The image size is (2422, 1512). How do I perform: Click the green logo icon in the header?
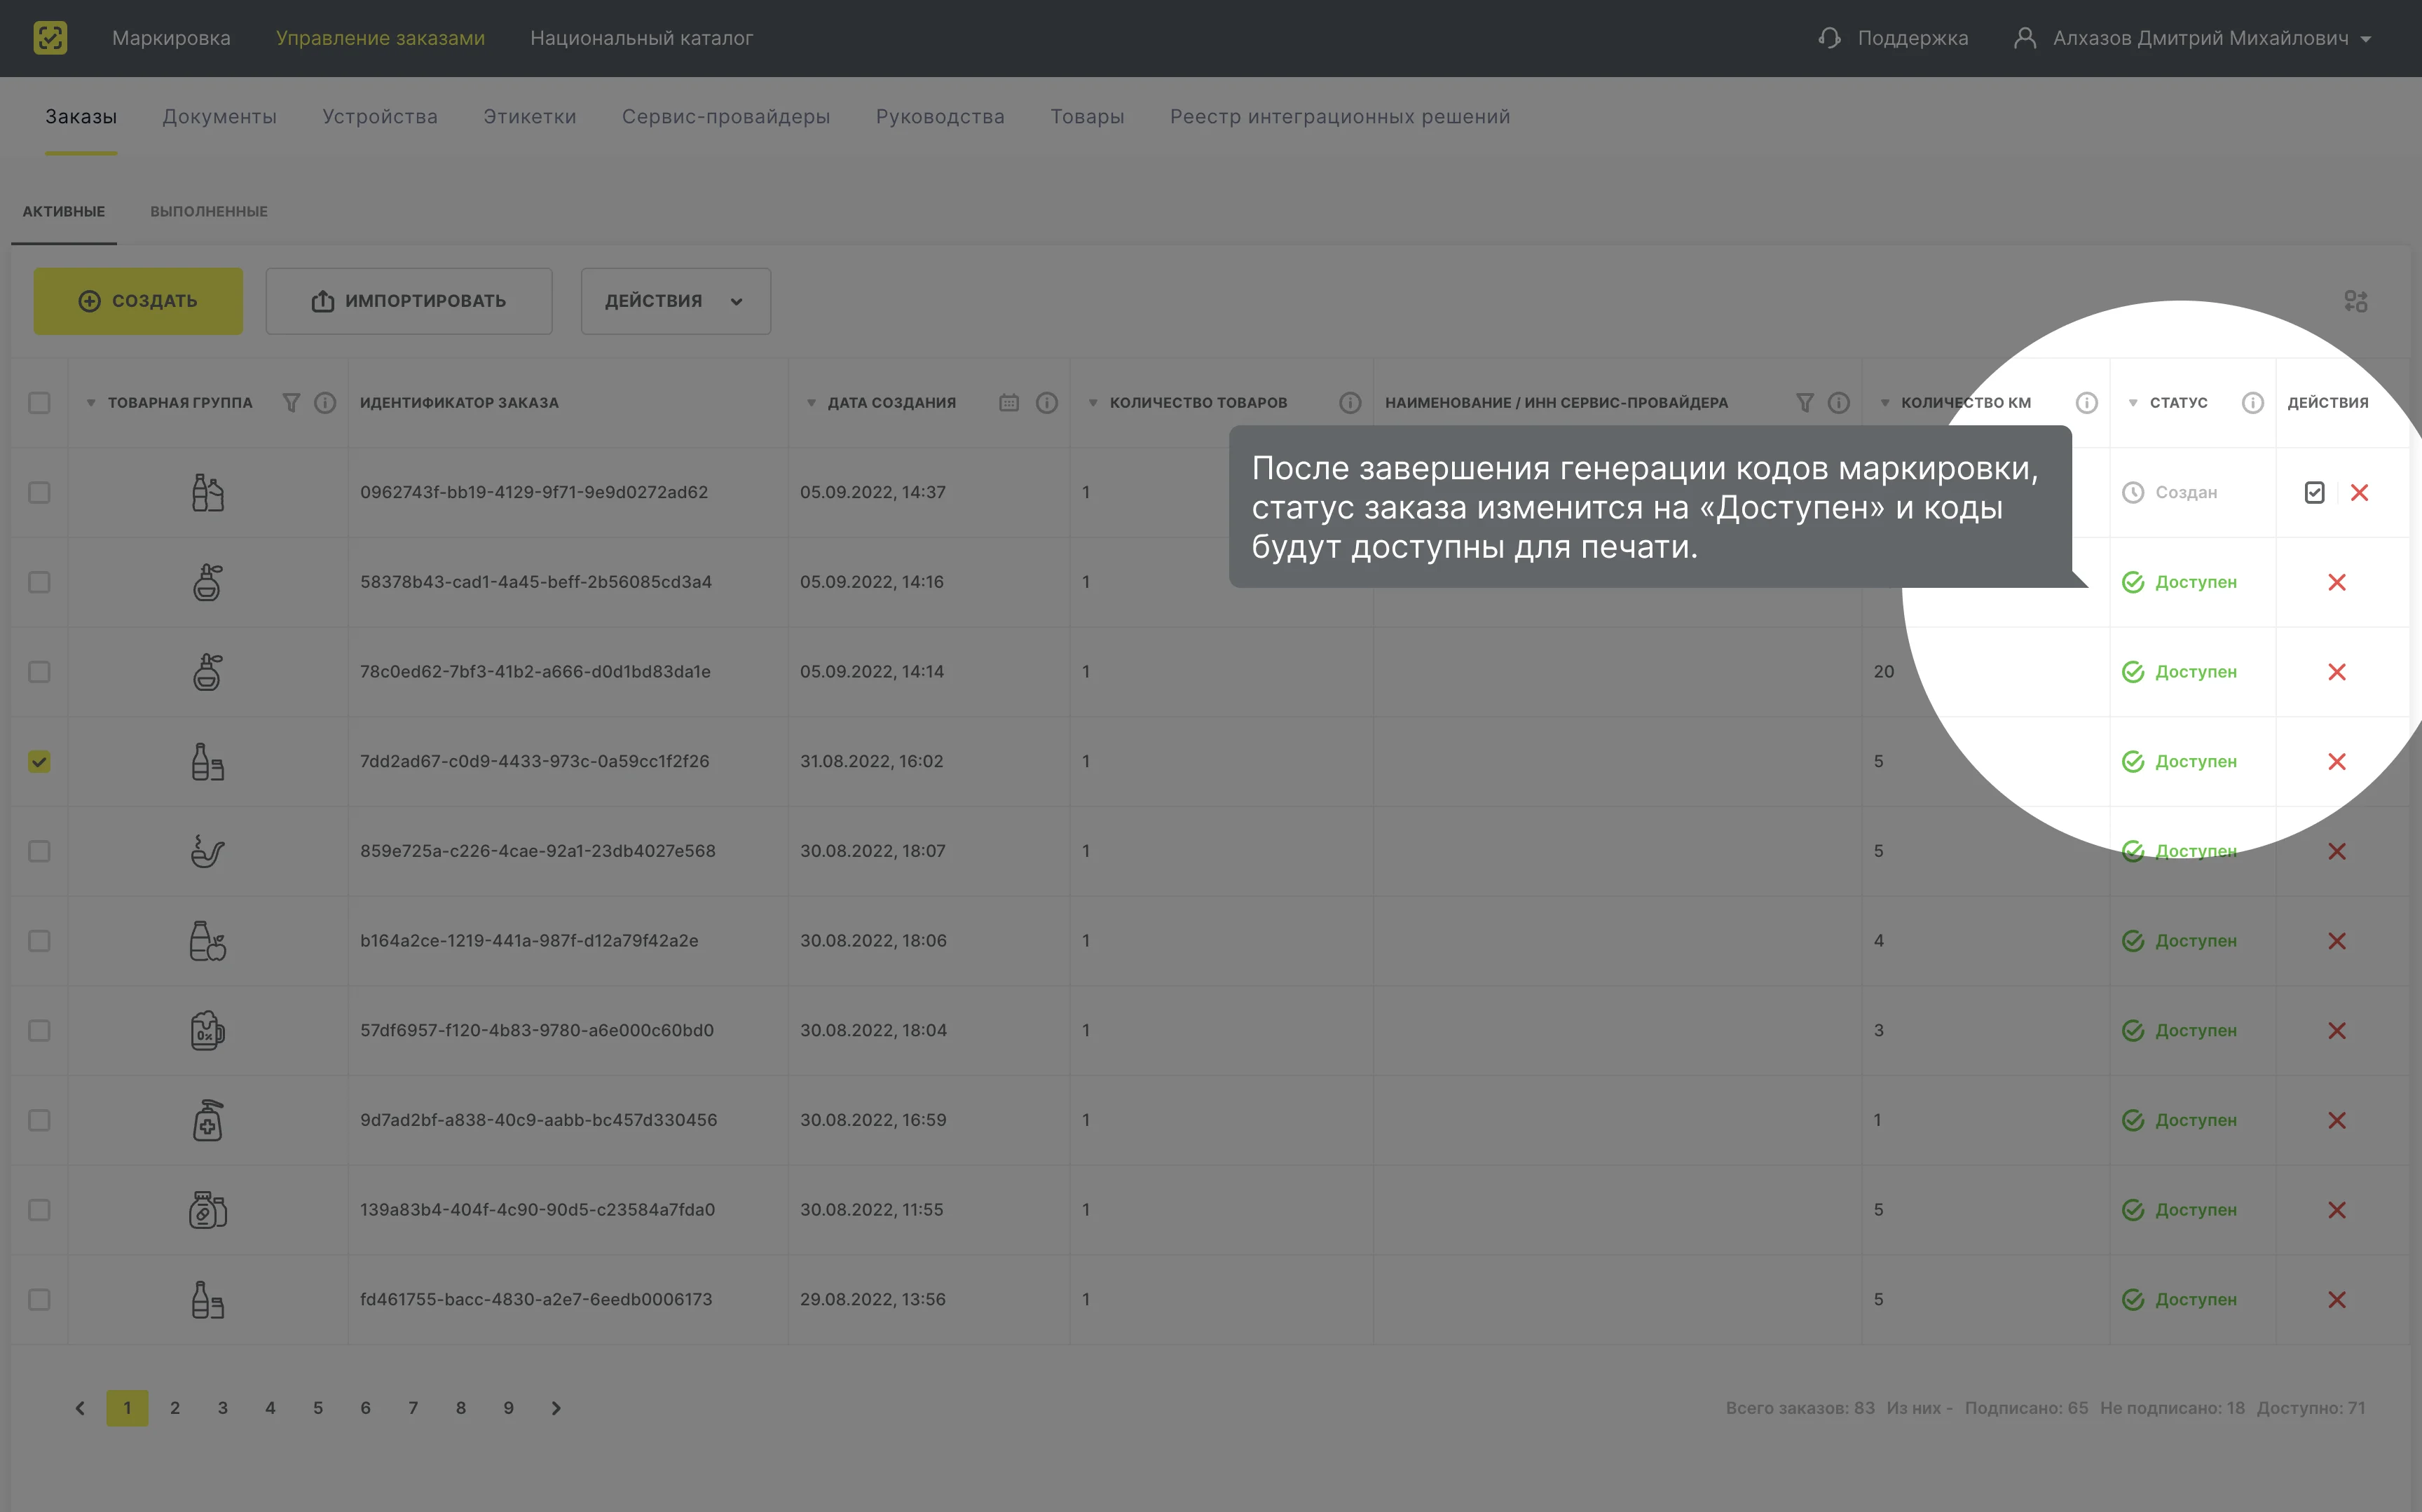(x=50, y=38)
